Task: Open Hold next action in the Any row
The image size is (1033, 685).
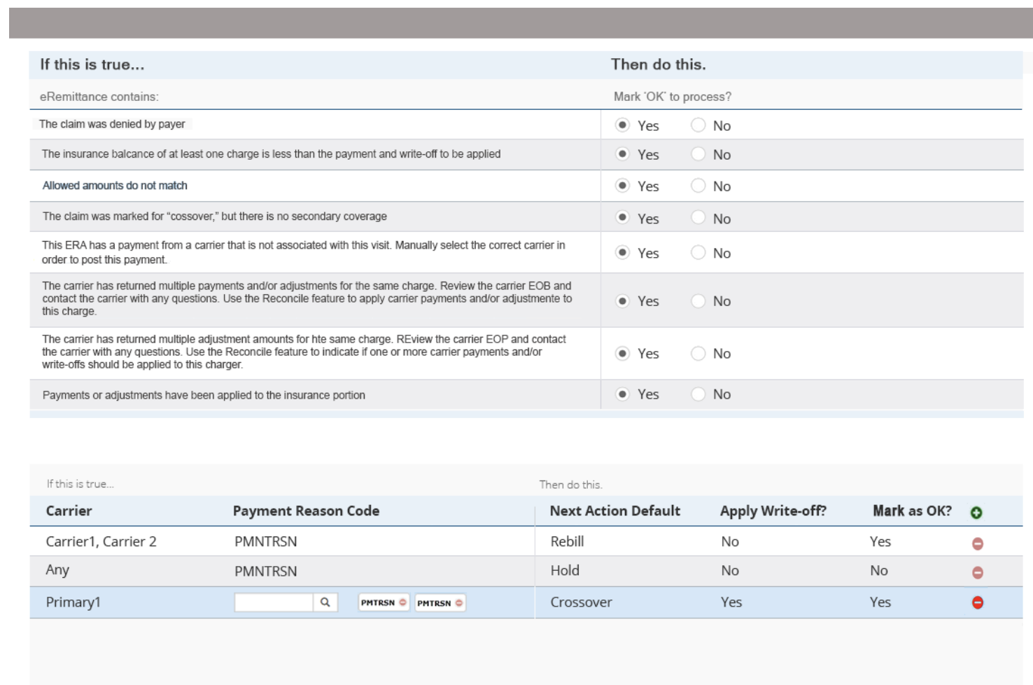Action: coord(565,571)
